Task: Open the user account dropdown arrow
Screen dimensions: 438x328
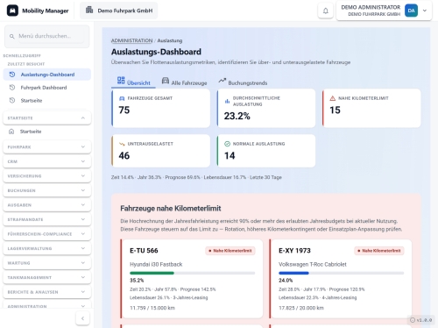Action: pyautogui.click(x=425, y=11)
